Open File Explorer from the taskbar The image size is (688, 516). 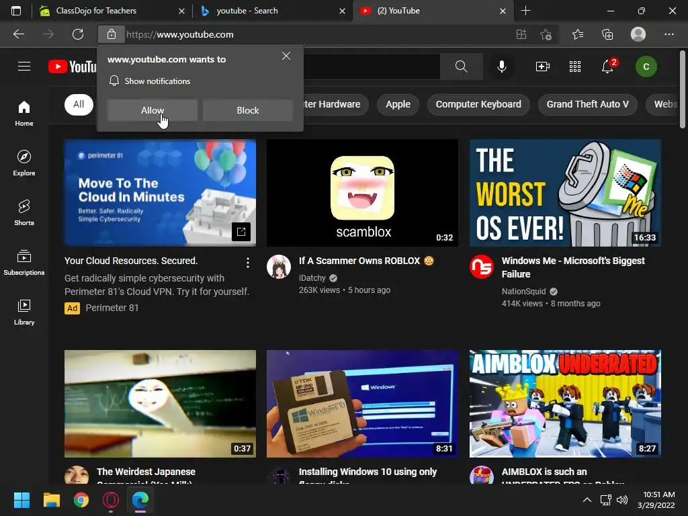click(x=51, y=500)
